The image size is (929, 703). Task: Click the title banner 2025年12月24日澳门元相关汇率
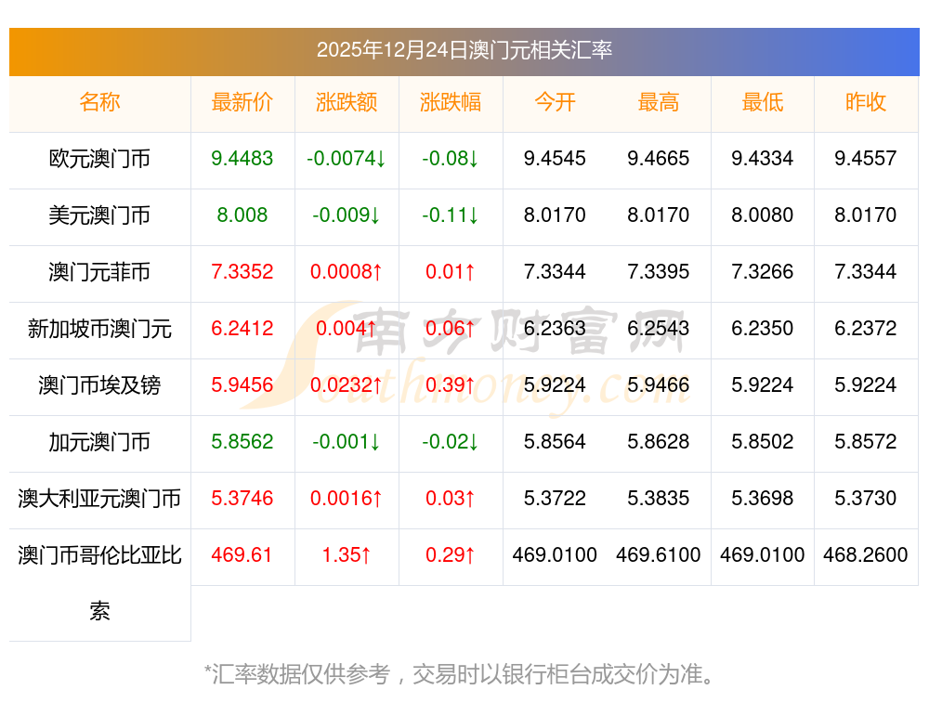click(464, 50)
